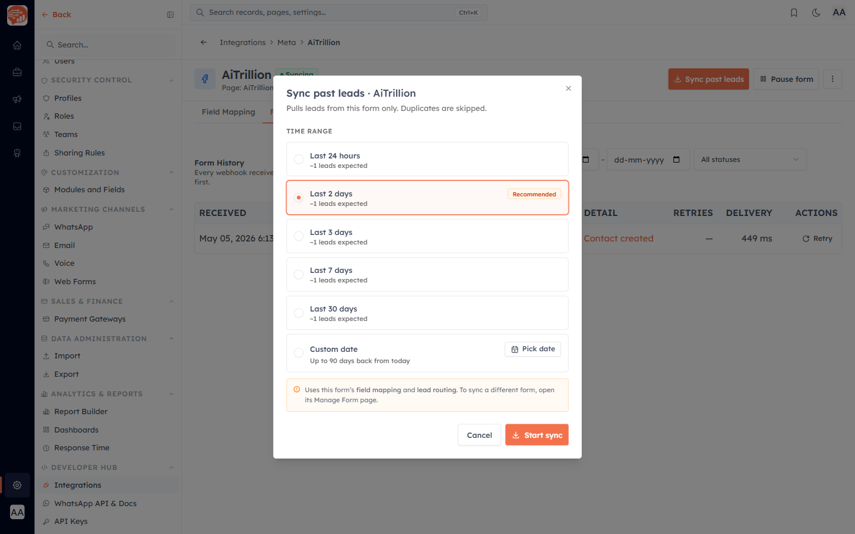Click the bot icon in left rail
Viewport: 855px width, 534px height.
pyautogui.click(x=17, y=153)
